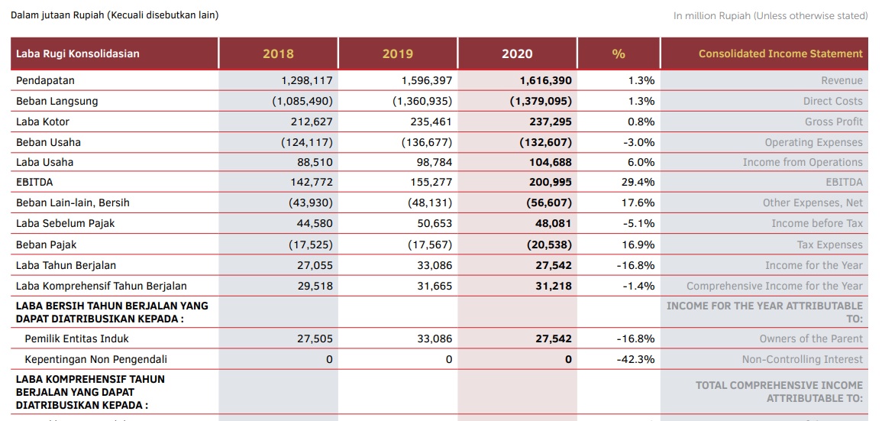Select the Beban Usaha row label
Viewport: 882px width, 421px height.
tap(48, 142)
